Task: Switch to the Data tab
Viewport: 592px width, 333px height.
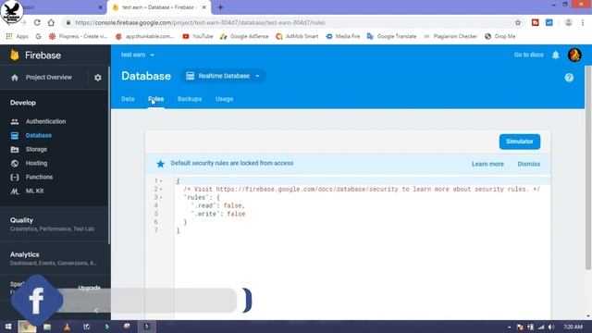Action: tap(128, 99)
